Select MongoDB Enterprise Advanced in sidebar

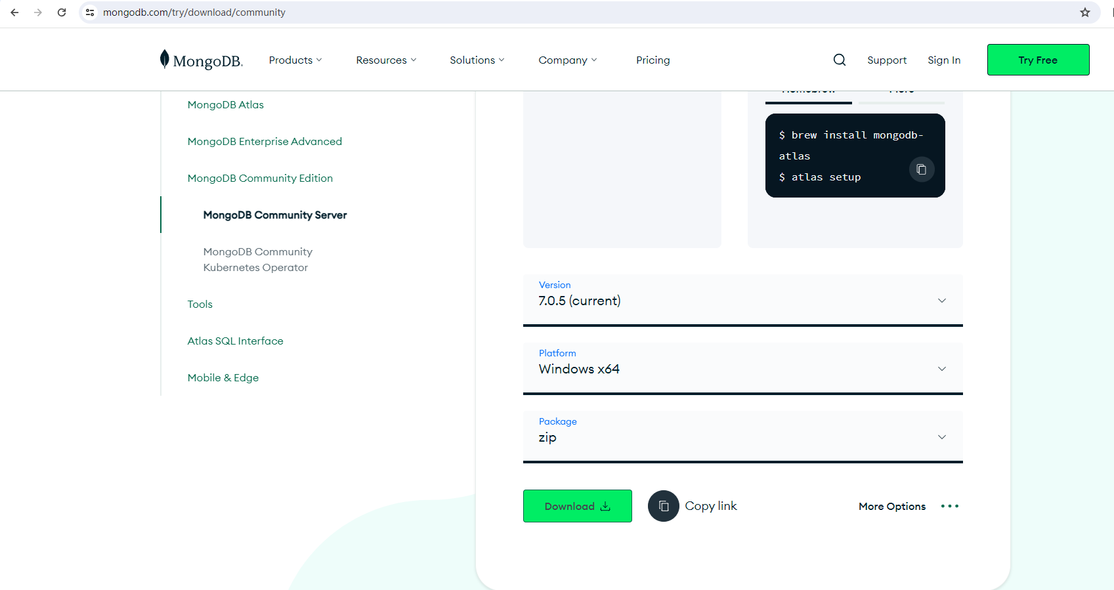tap(265, 141)
